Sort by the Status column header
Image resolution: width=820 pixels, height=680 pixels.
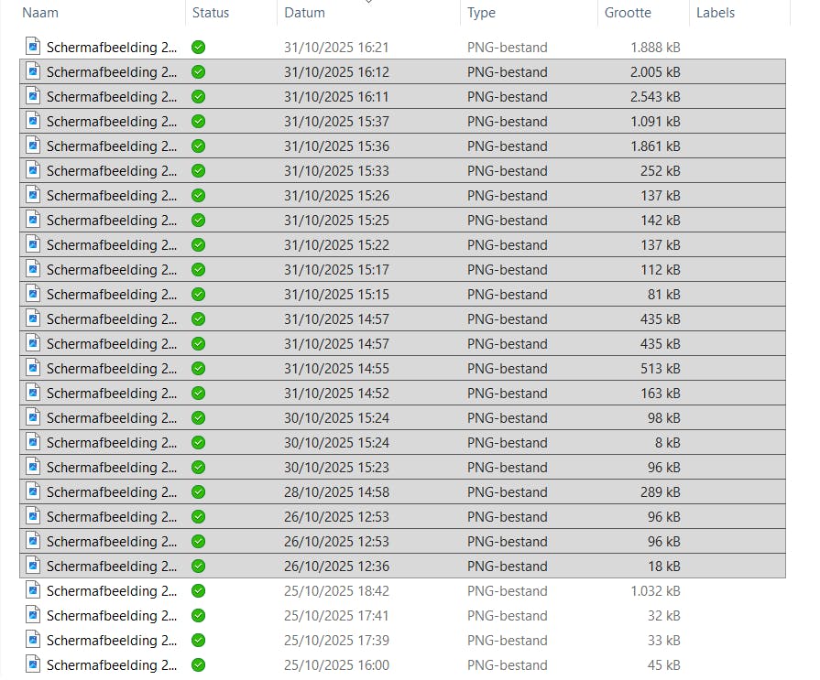(211, 13)
